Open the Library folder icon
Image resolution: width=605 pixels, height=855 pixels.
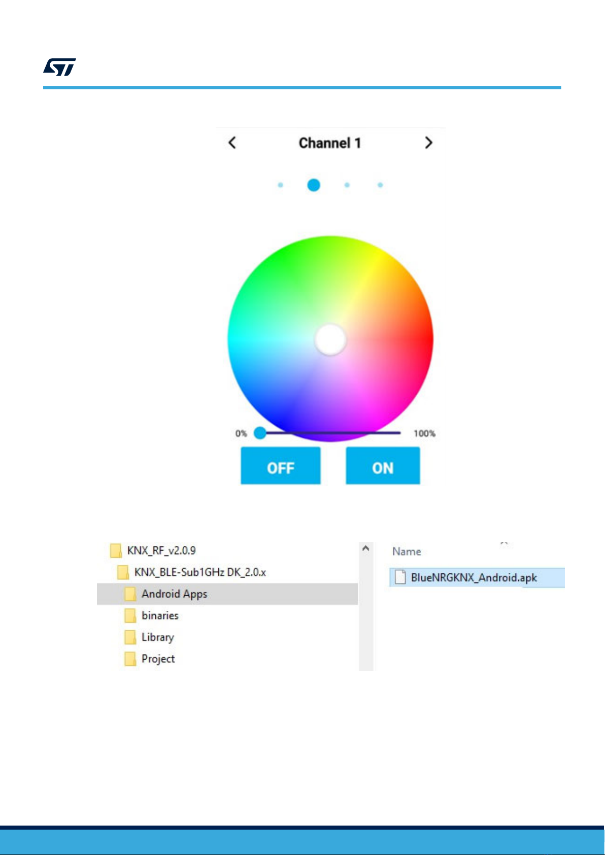point(130,637)
